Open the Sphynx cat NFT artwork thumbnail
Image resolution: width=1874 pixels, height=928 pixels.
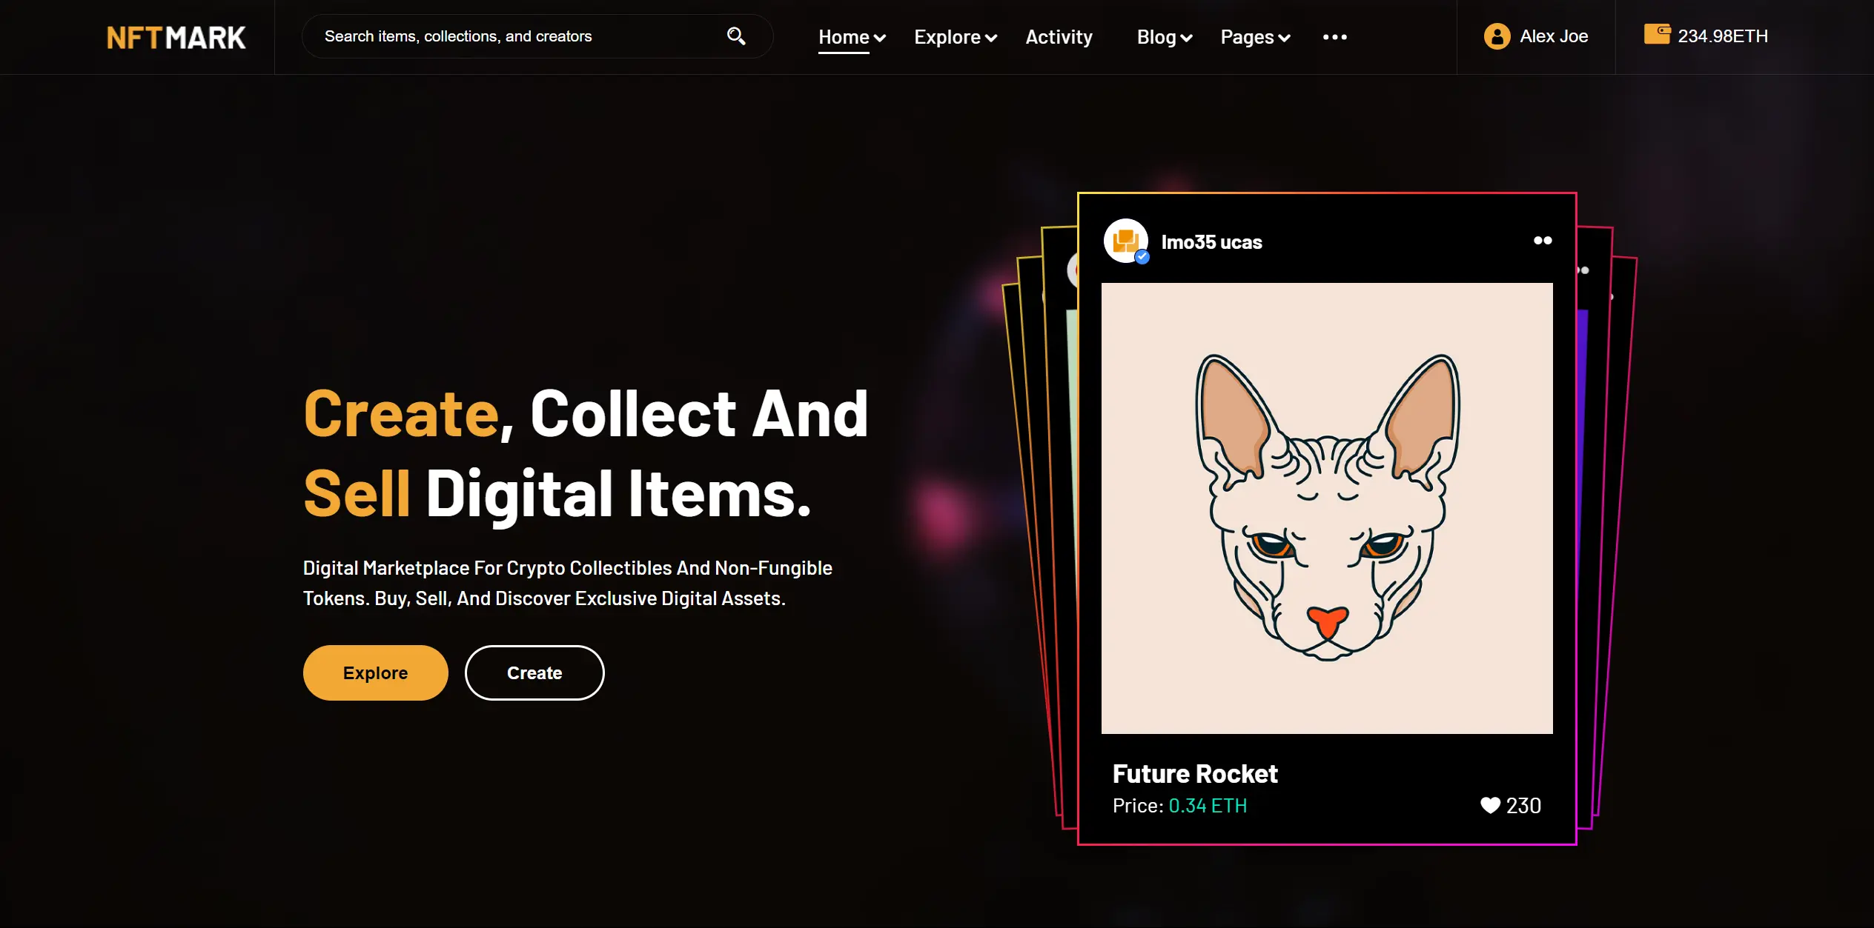tap(1327, 508)
